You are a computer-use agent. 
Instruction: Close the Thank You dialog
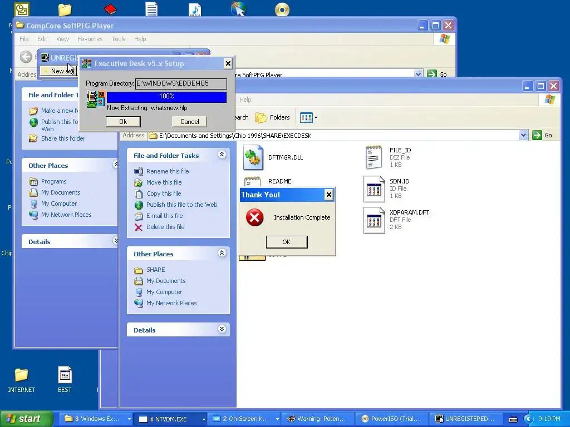pyautogui.click(x=328, y=195)
